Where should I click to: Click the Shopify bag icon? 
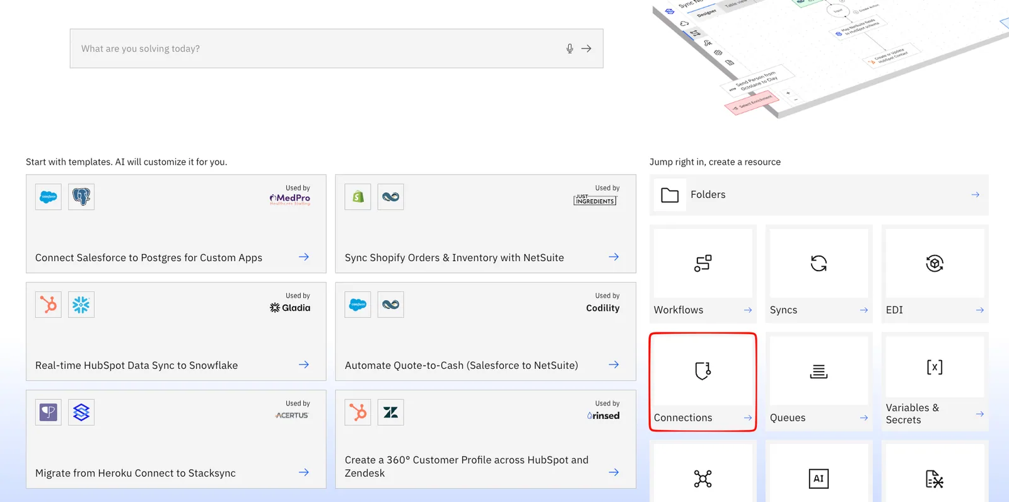(x=358, y=197)
